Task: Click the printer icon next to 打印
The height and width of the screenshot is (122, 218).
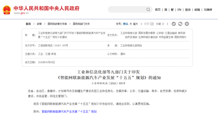Action: [x=152, y=24]
